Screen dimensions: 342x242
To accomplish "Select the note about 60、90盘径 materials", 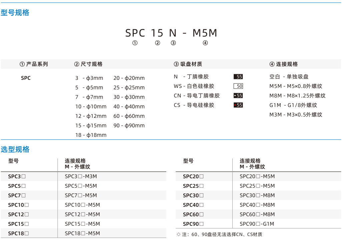I will 219,234.
